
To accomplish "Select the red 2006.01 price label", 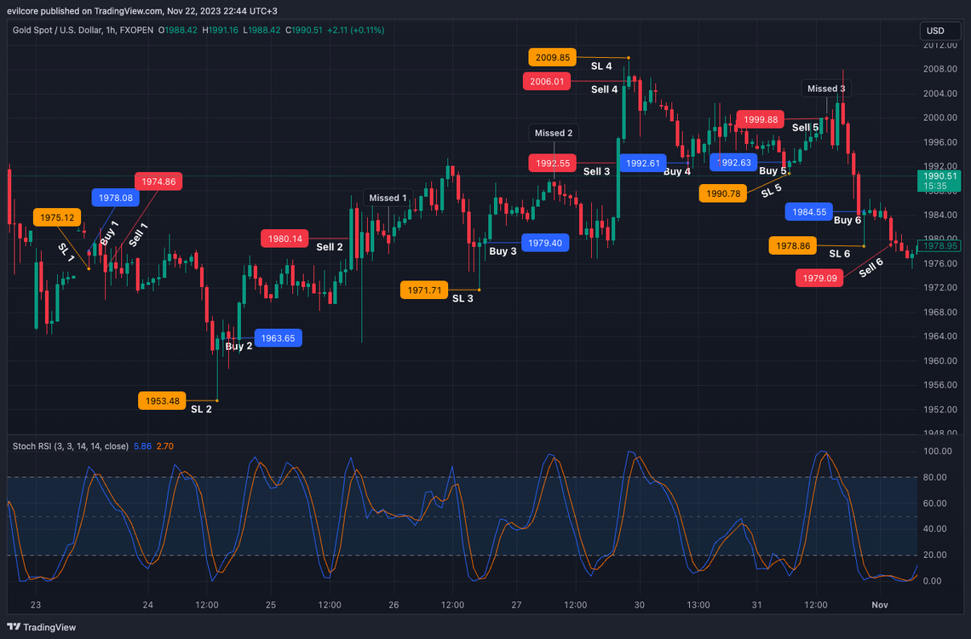I will (547, 81).
